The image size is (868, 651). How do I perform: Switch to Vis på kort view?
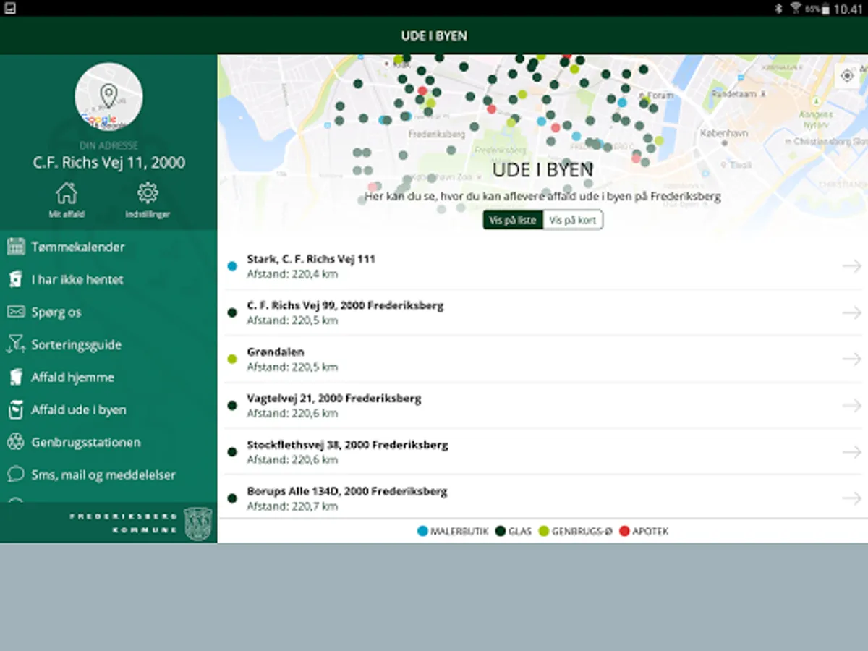(x=573, y=220)
